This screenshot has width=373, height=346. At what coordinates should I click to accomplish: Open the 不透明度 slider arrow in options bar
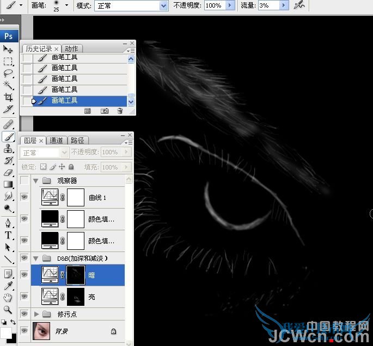[230, 5]
